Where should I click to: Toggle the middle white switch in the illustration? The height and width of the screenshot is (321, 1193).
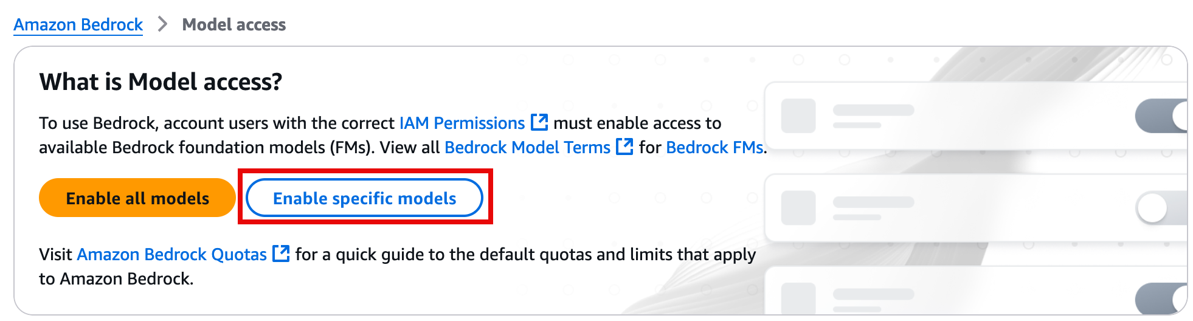point(1161,208)
